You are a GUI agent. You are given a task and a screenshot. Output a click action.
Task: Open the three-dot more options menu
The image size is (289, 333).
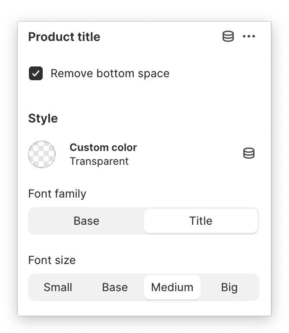(249, 37)
